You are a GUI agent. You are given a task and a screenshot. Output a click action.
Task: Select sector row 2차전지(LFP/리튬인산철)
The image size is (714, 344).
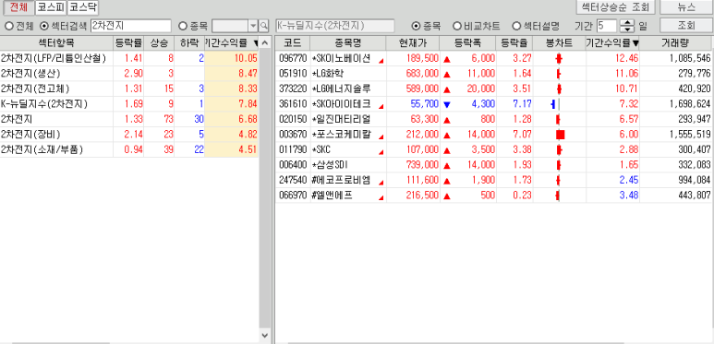point(129,58)
